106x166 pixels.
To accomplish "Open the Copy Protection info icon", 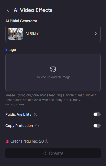I will [37, 126].
